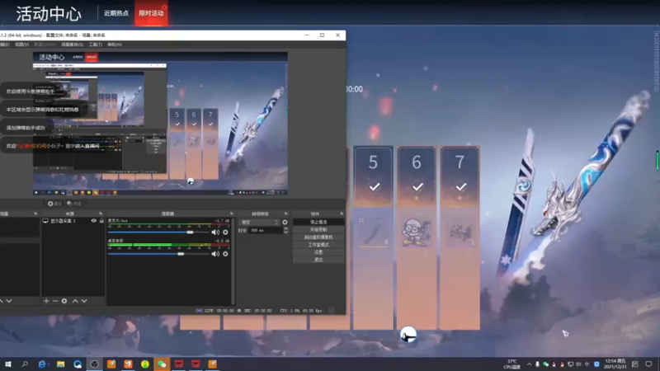This screenshot has height=371, width=660.
Task: Open WeChat from the taskbar
Action: click(162, 364)
